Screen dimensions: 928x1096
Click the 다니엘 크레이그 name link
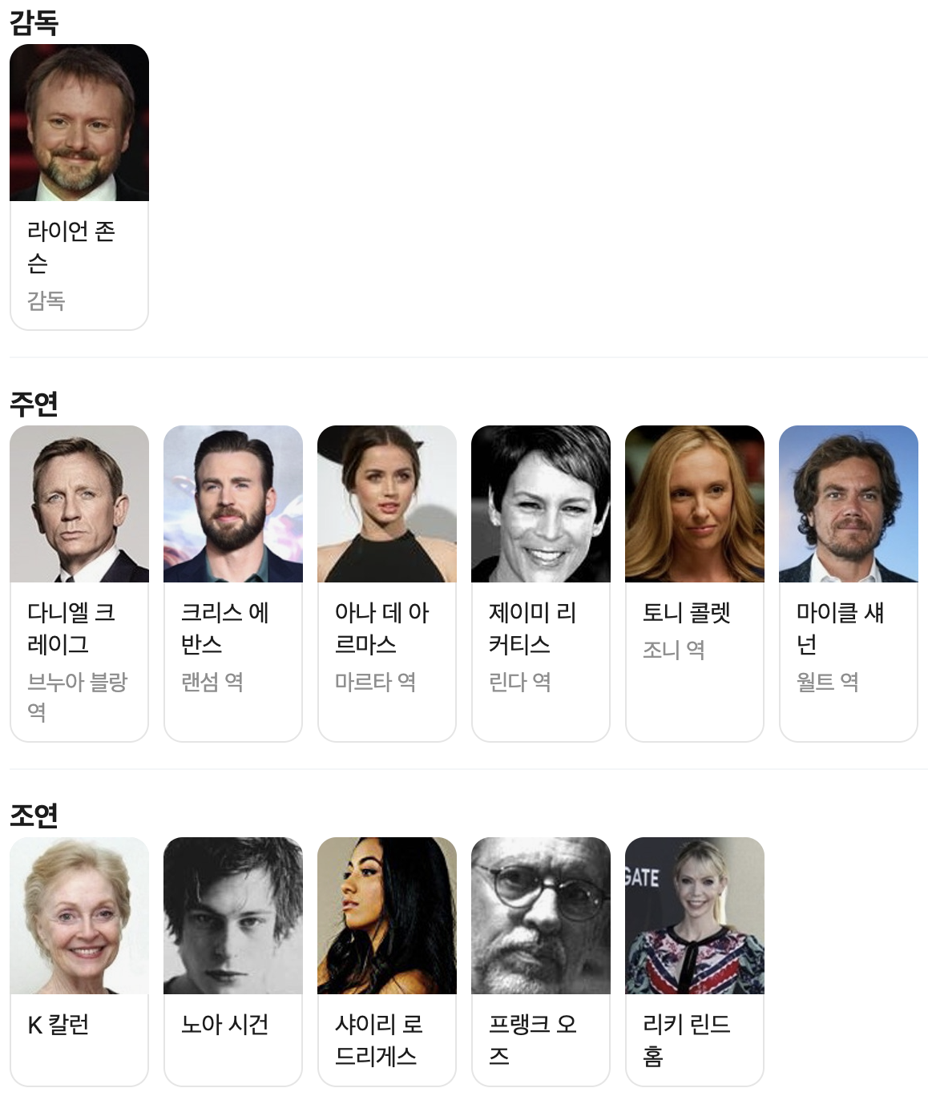pyautogui.click(x=71, y=628)
